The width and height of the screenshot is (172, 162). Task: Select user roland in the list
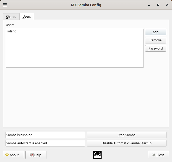coord(12,31)
